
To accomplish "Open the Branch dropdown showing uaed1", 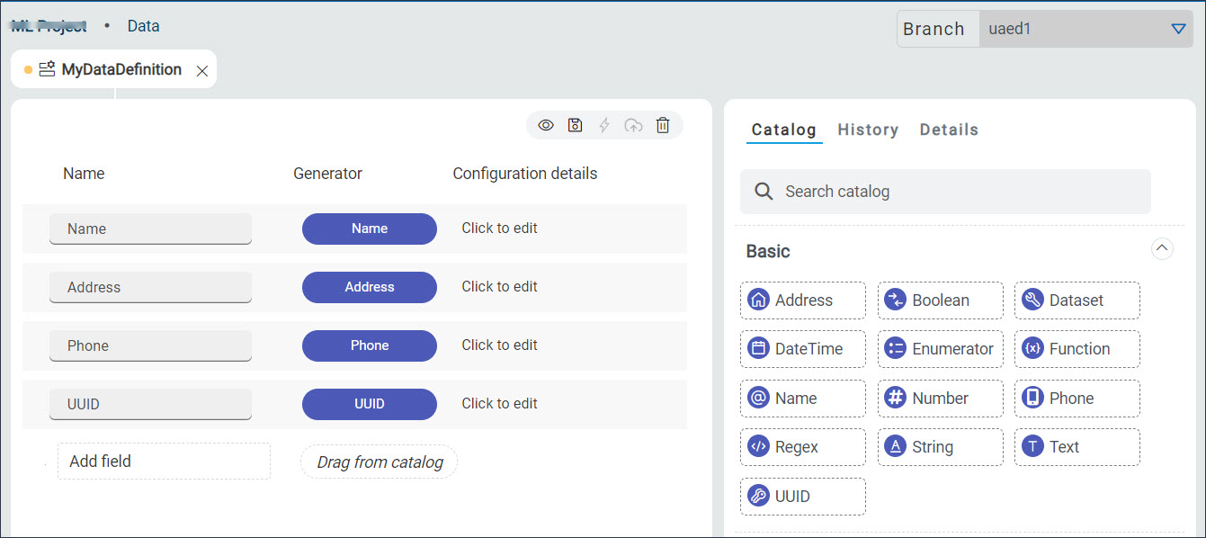I will pyautogui.click(x=1179, y=28).
